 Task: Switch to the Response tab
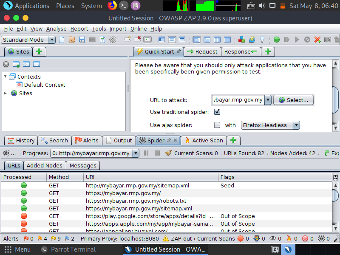[241, 51]
